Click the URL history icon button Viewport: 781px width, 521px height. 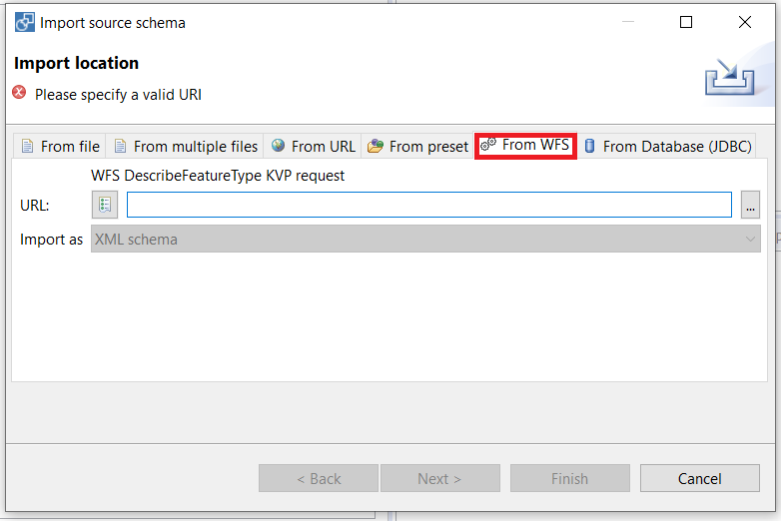coord(105,205)
